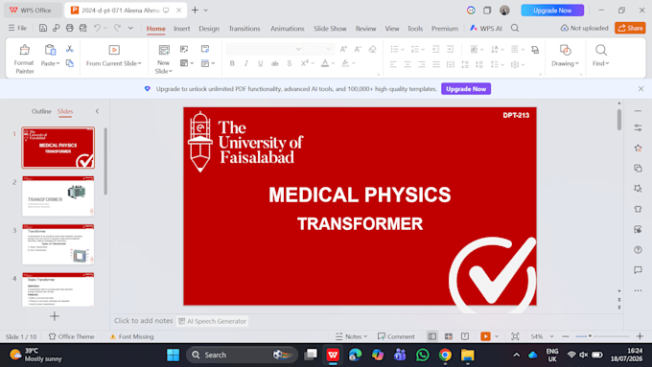Toggle text Shadow formatting

tap(290, 63)
